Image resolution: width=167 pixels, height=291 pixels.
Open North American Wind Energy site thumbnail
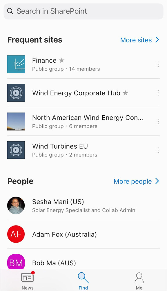[x=16, y=121]
